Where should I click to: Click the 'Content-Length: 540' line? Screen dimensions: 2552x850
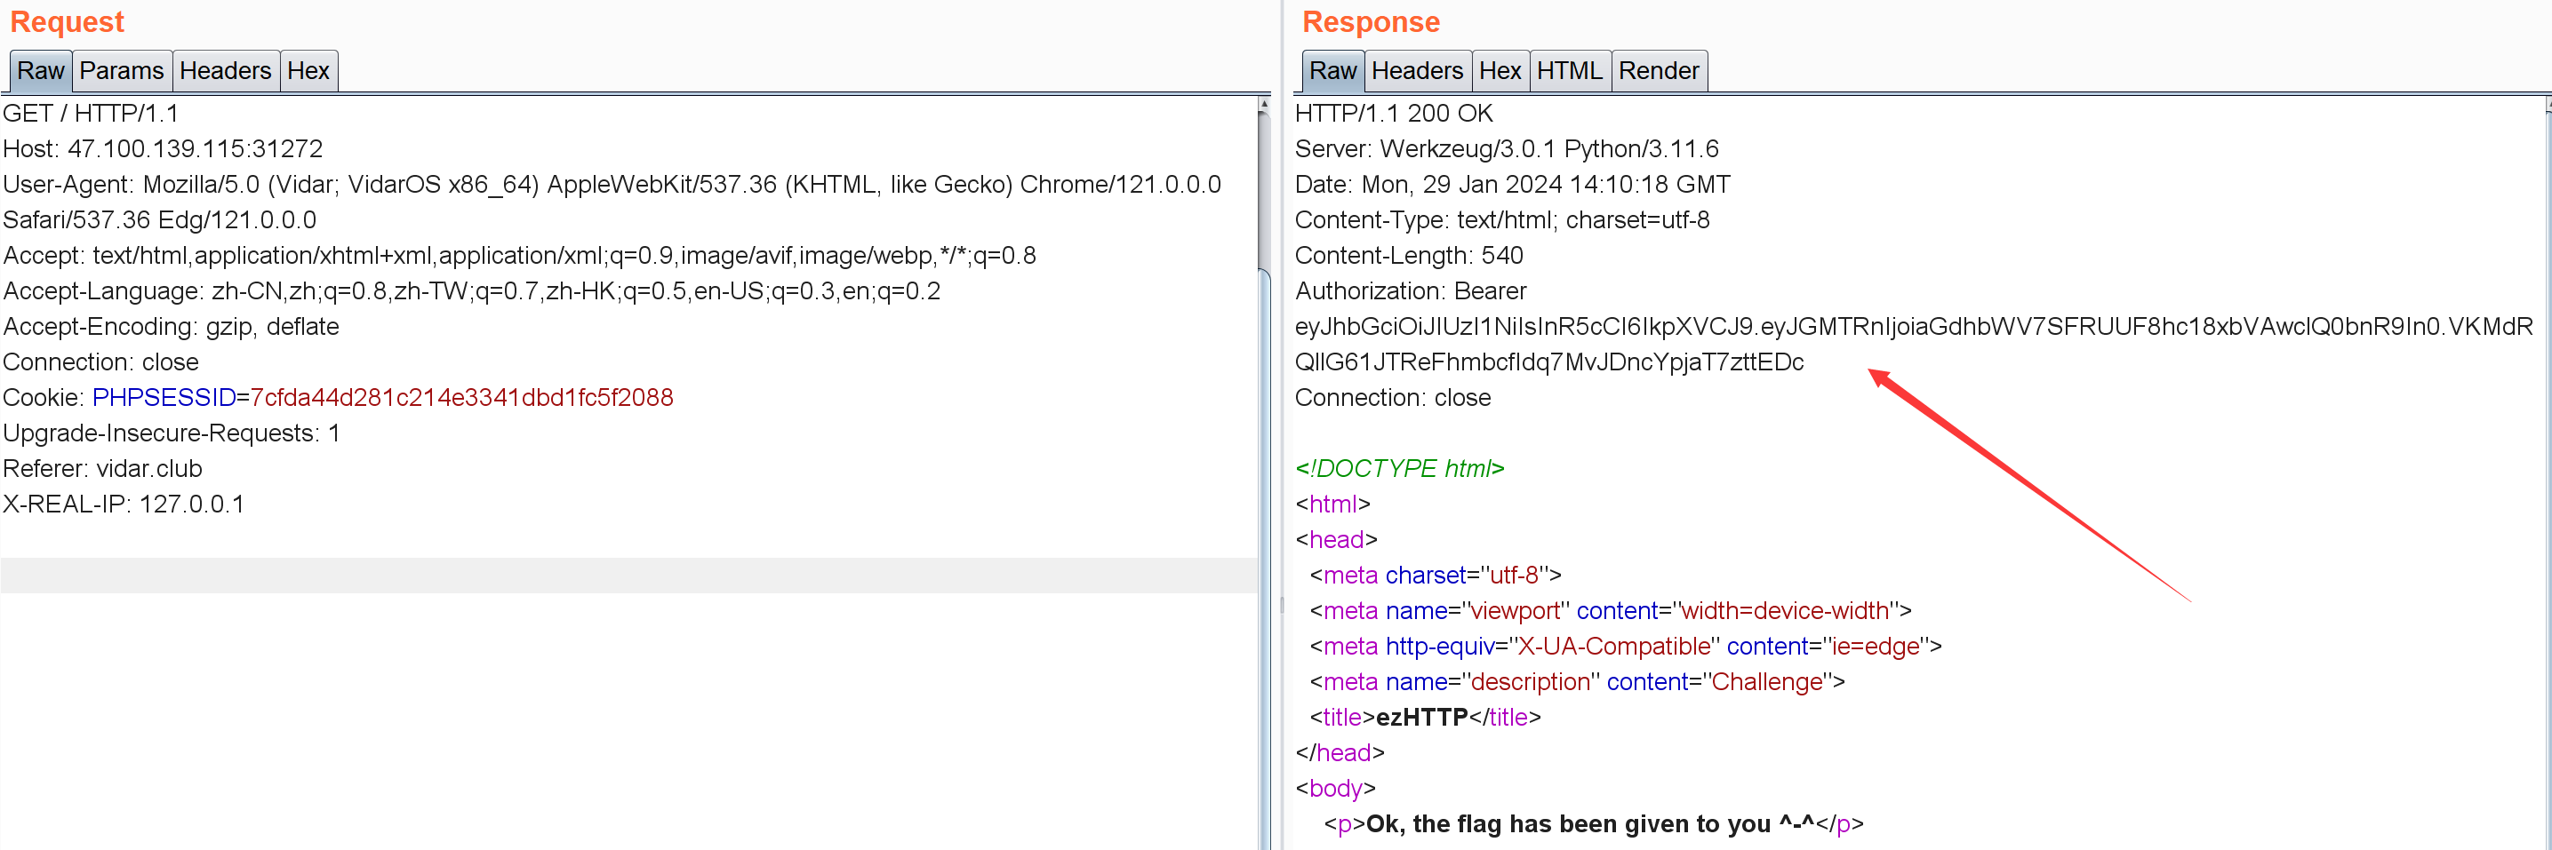(x=1410, y=257)
